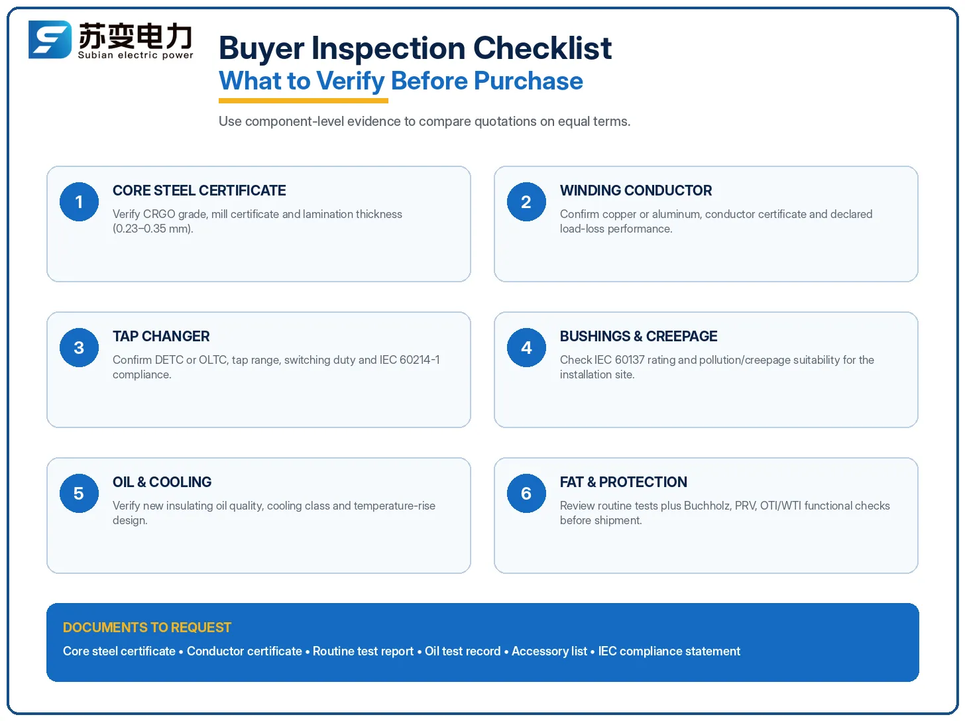Select the number 5 circle badge
Image resolution: width=965 pixels, height=721 pixels.
tap(79, 493)
